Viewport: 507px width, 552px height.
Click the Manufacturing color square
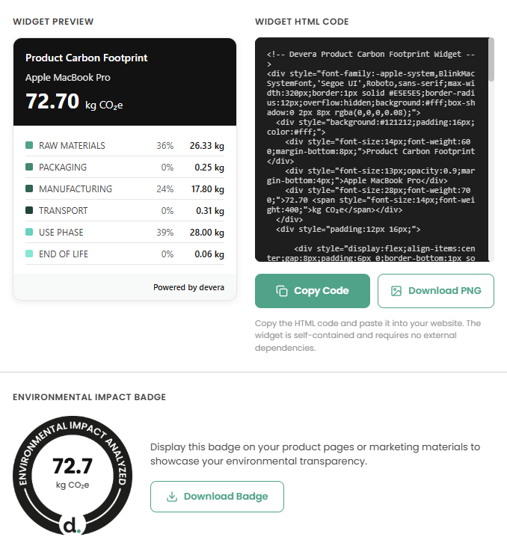coord(29,188)
